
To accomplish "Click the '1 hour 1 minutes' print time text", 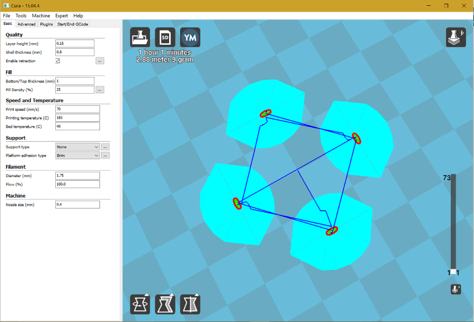I will 165,52.
